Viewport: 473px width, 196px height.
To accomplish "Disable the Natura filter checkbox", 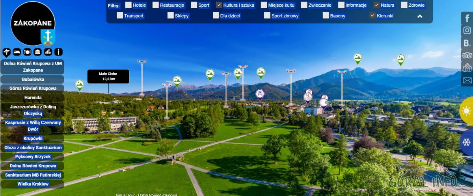I will [376, 5].
